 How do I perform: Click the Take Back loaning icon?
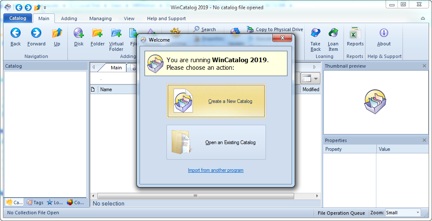pyautogui.click(x=315, y=33)
